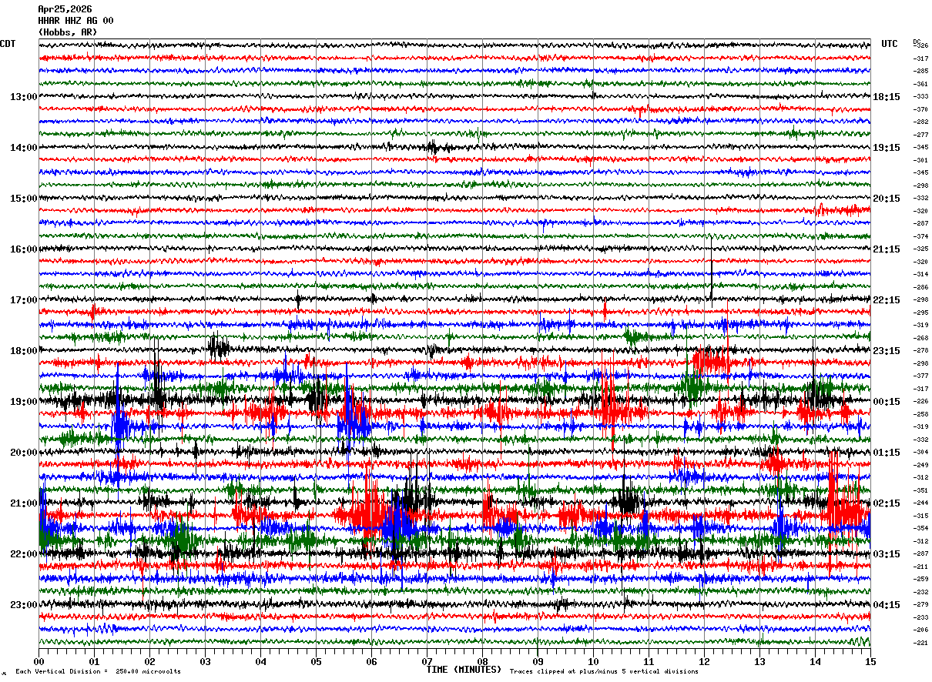The width and height of the screenshot is (932, 682).
Task: Click the date label 'Apr25,2026'
Action: coord(65,9)
